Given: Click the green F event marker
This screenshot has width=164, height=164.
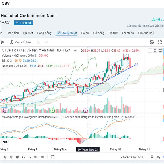Looking at the screenshot, I should click(x=52, y=110).
